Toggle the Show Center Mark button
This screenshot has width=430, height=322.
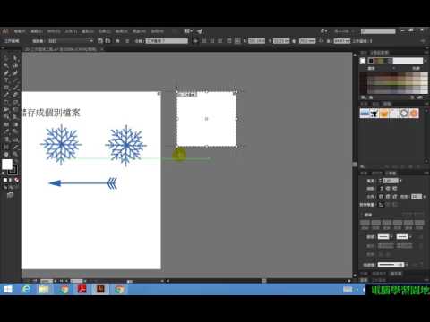pos(204,41)
